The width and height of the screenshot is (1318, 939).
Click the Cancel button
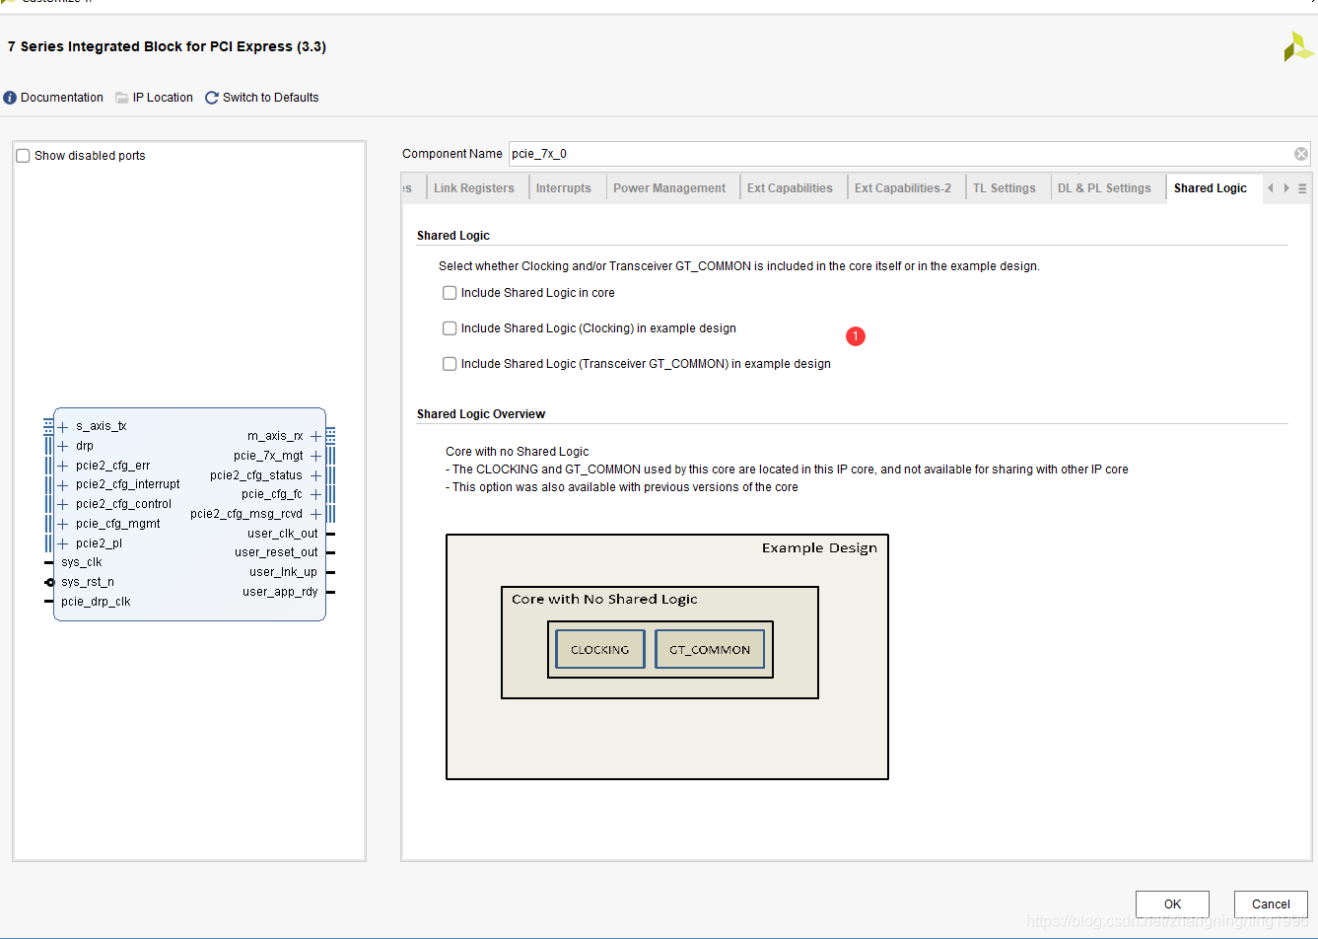[x=1271, y=903]
